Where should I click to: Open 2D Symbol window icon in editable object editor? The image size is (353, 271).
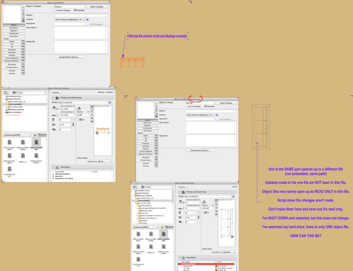coord(23,65)
